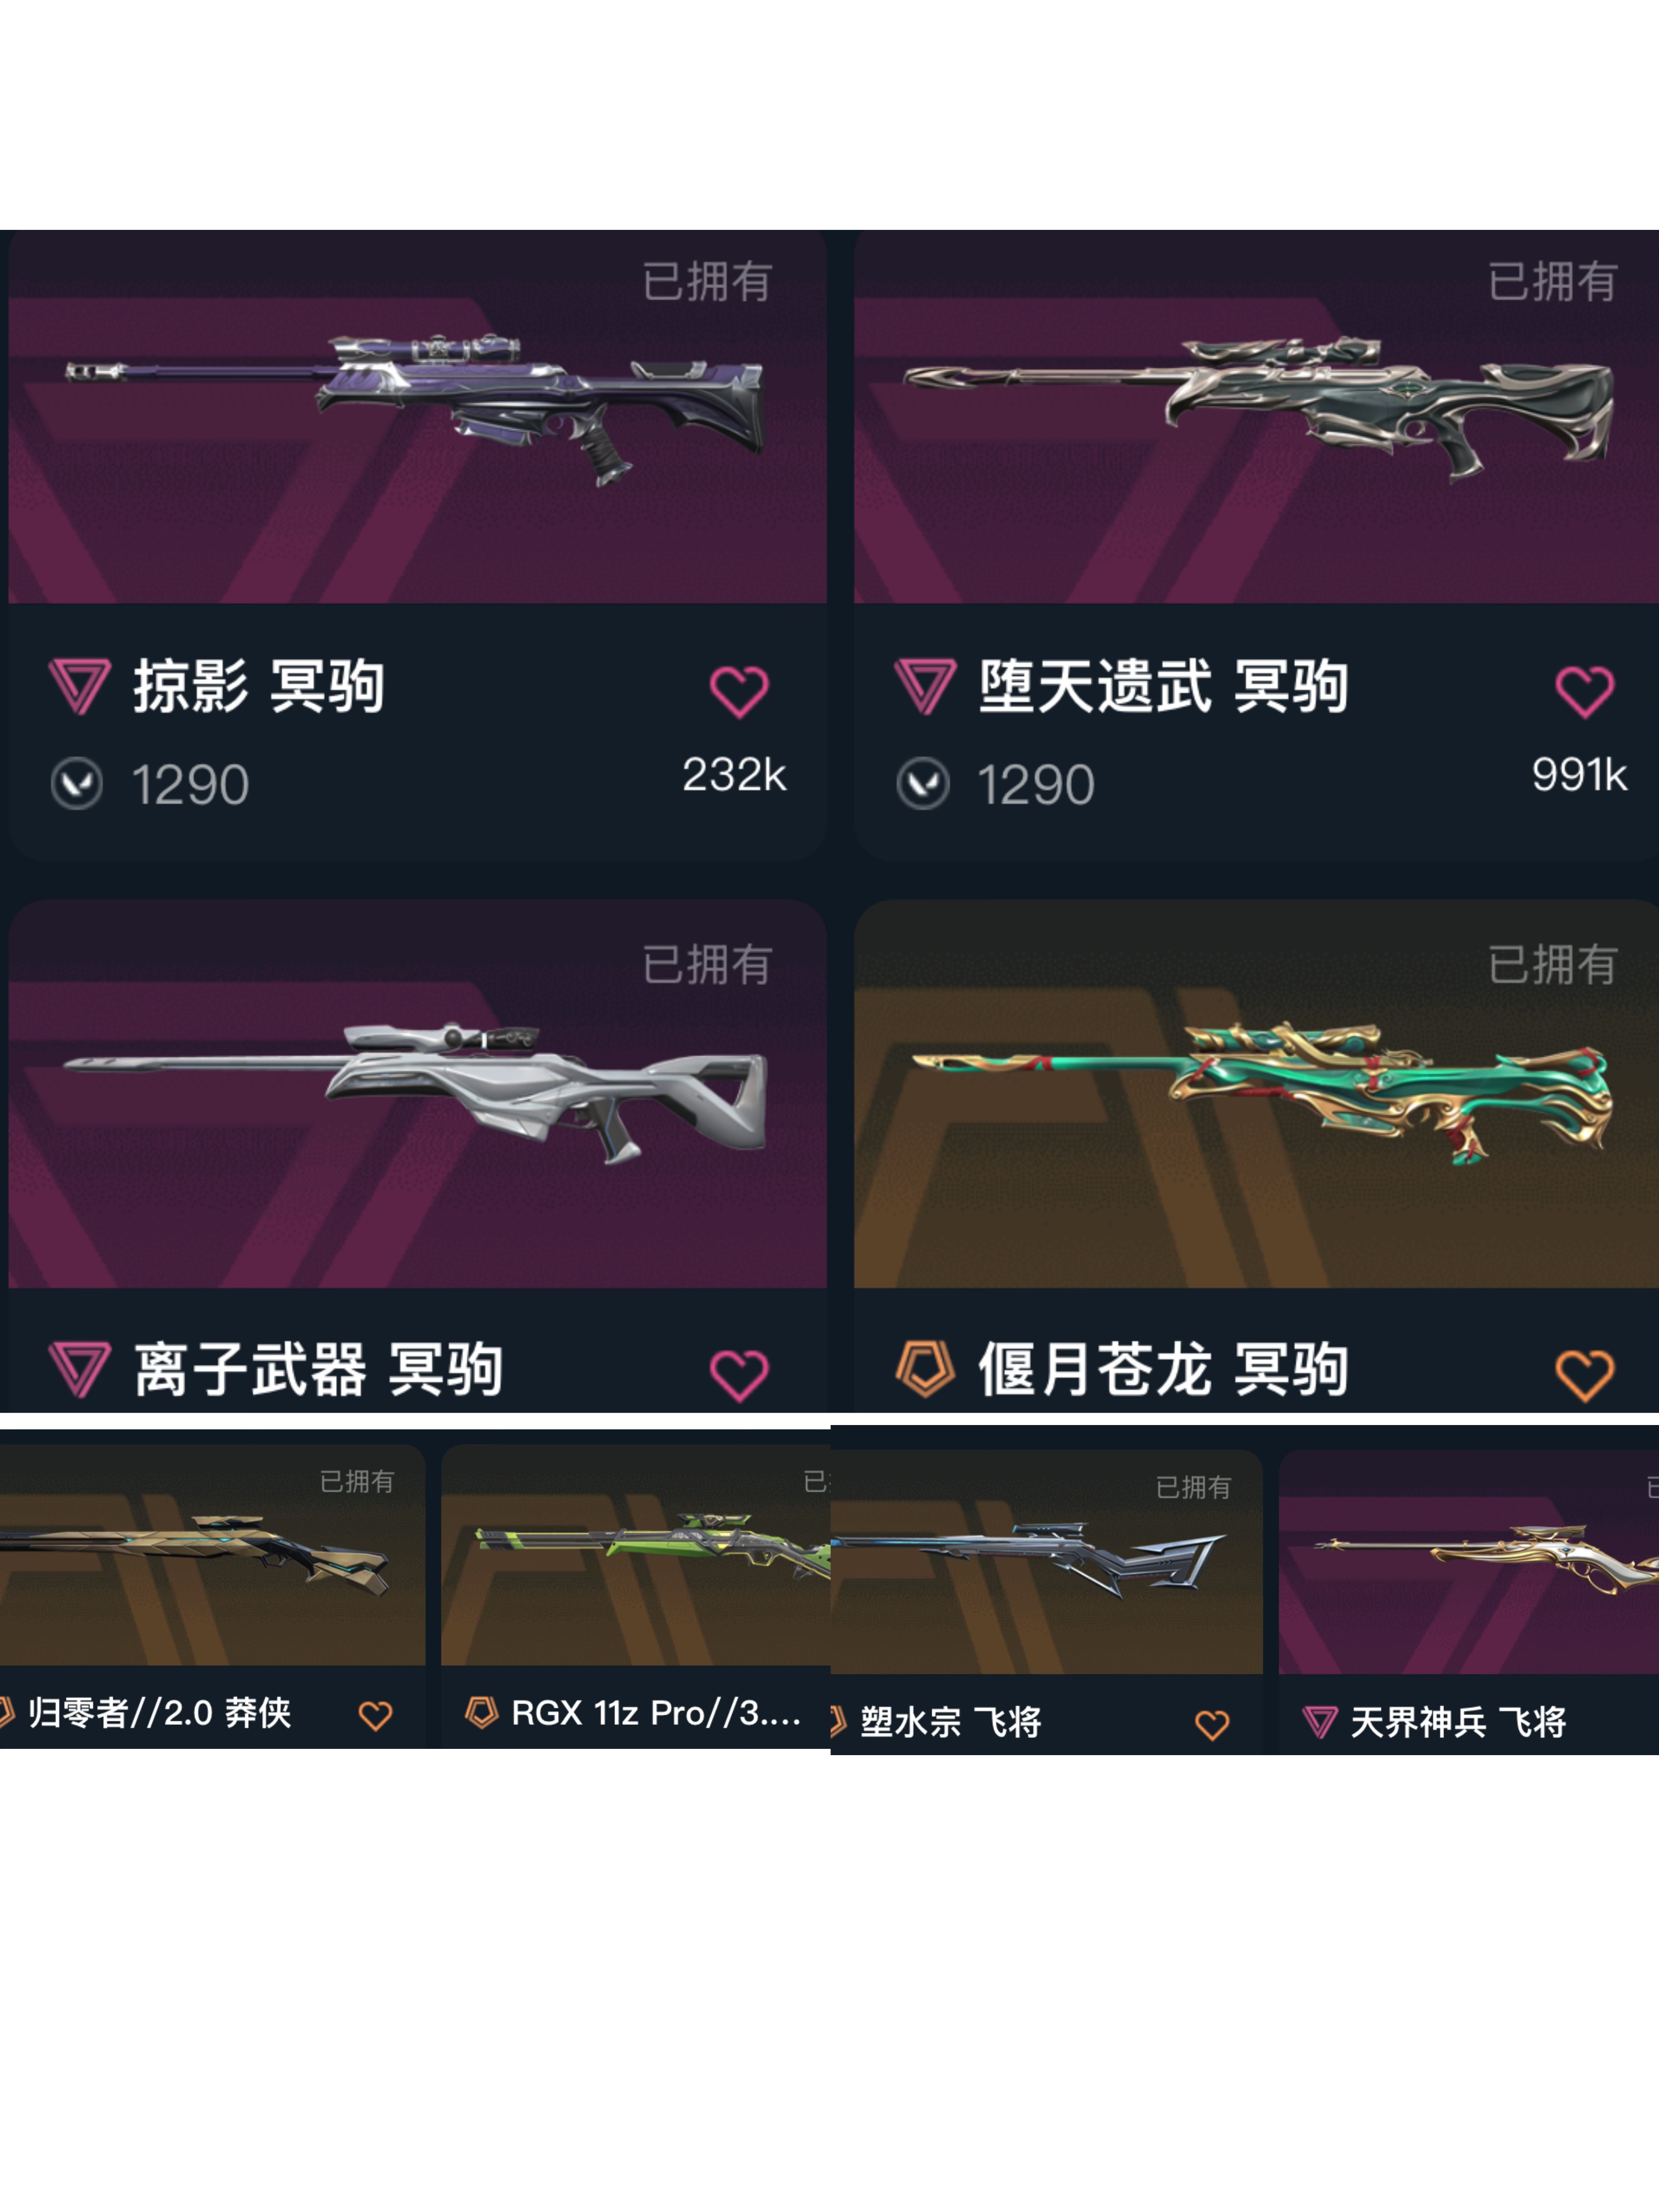Click the tier triangle beside 离子武器 冥驹
This screenshot has width=1659, height=2212.
click(x=79, y=1370)
